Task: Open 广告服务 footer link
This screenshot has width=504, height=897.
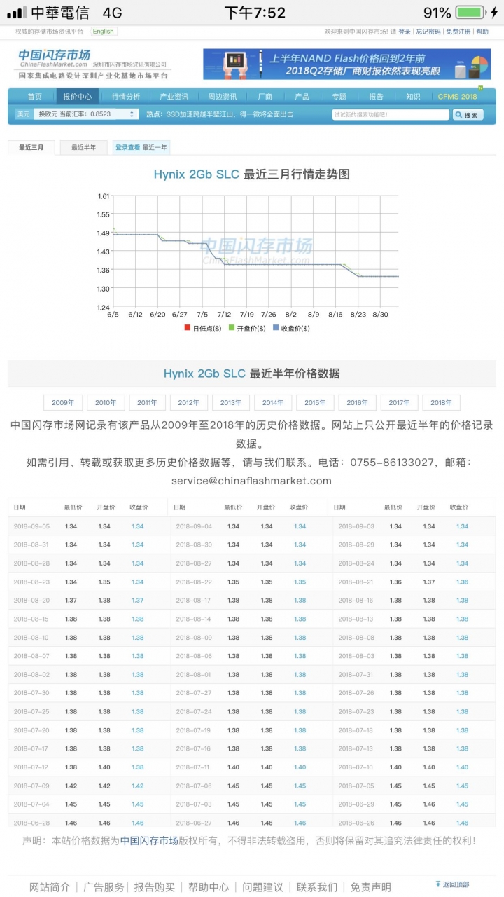Action: 104,887
